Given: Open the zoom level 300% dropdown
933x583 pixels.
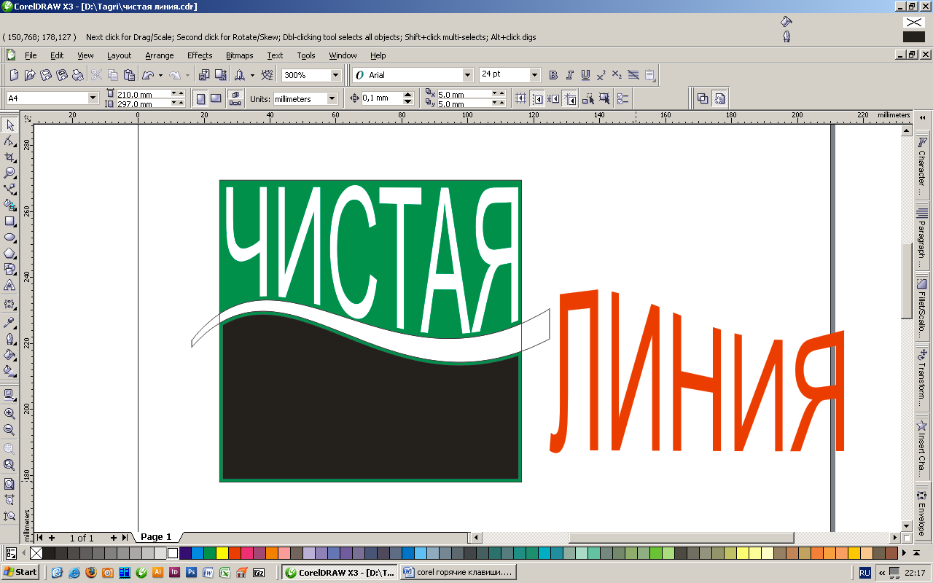Looking at the screenshot, I should [336, 75].
